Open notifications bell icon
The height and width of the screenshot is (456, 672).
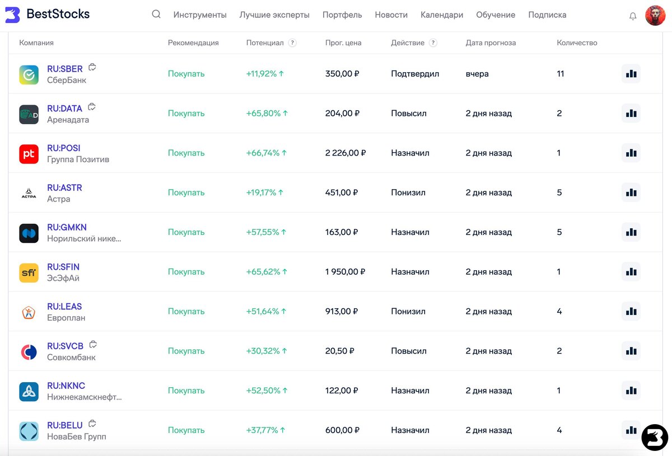point(633,16)
